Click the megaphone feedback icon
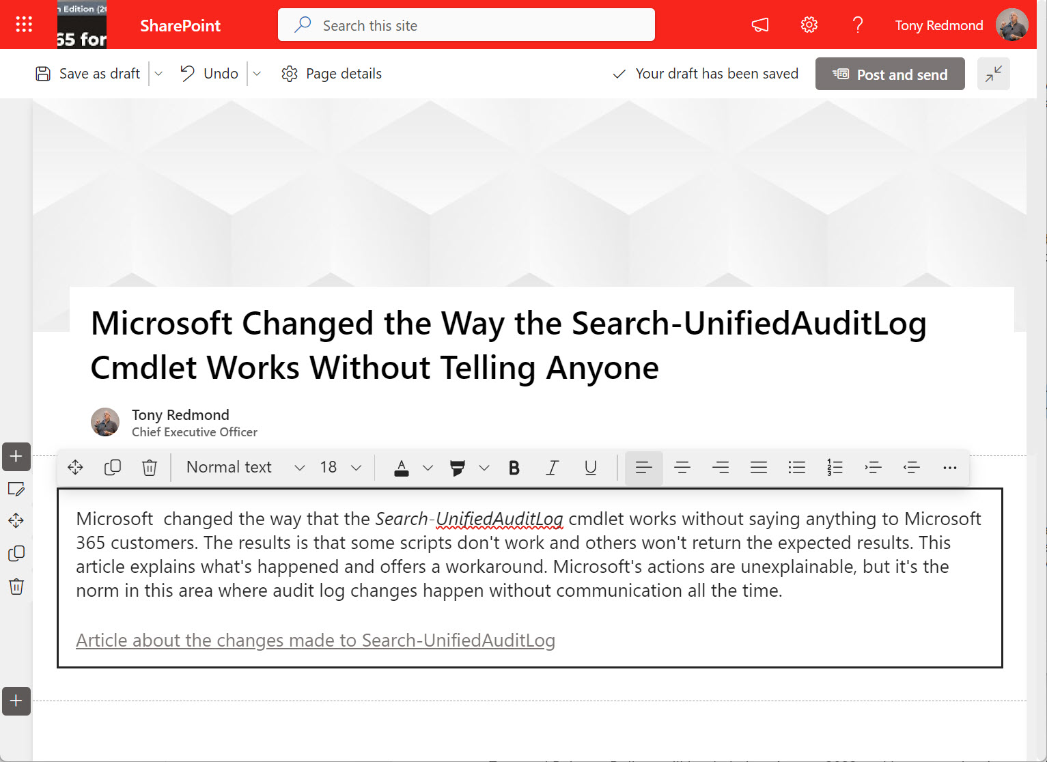 (760, 25)
